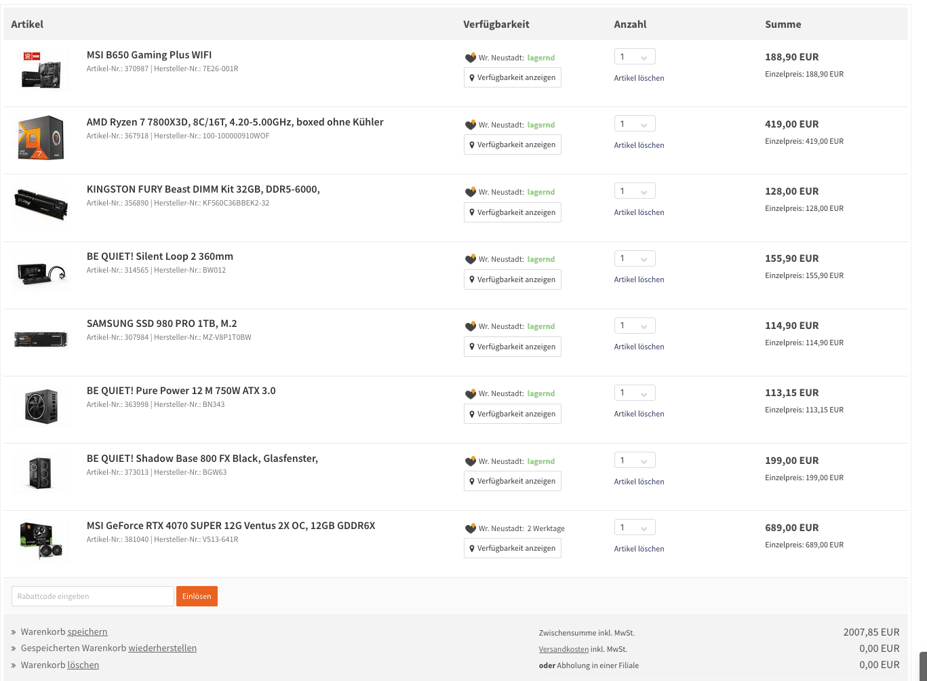This screenshot has height=681, width=927.
Task: Open the KINGSTON FURY Beast DIMM Kit title
Action: pyautogui.click(x=203, y=189)
